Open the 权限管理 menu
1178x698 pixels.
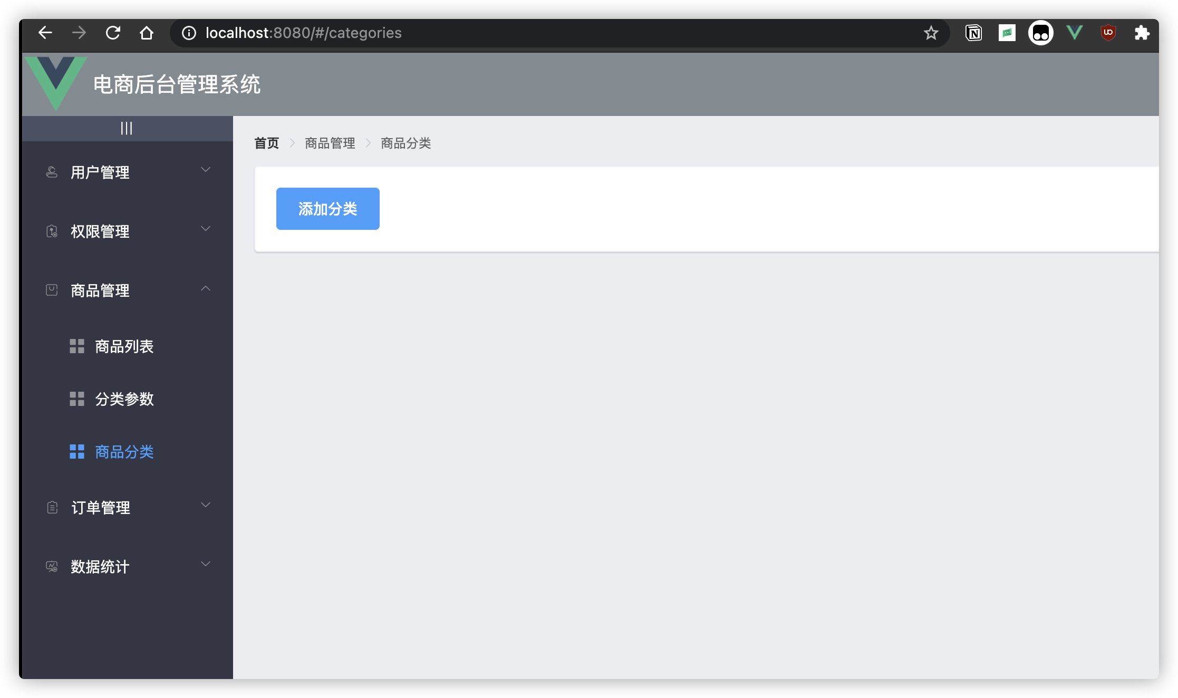pyautogui.click(x=128, y=231)
